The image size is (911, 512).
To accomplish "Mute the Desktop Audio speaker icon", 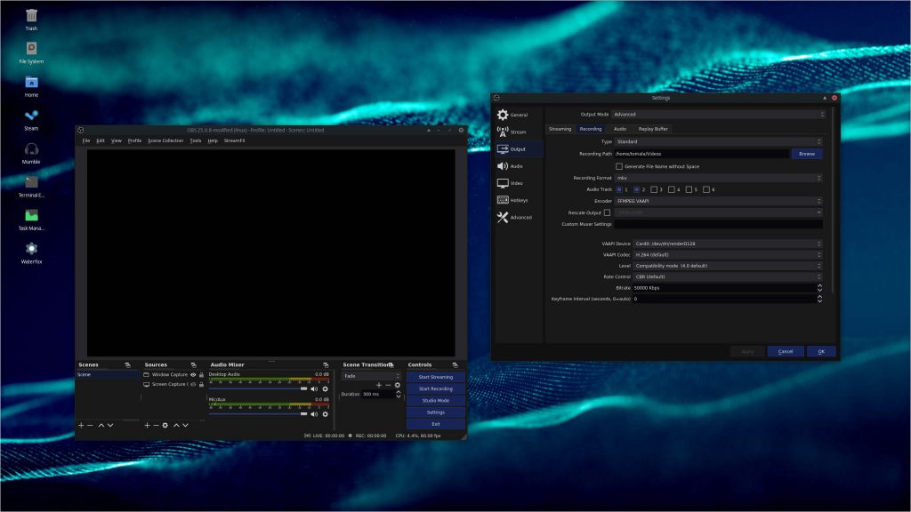I will click(314, 388).
